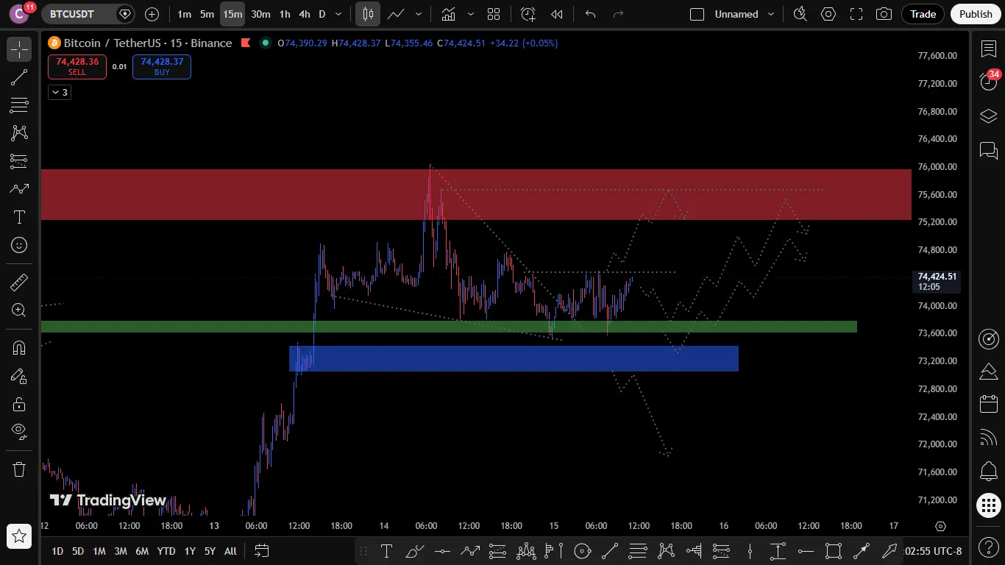Open indicator templates grid icon
The width and height of the screenshot is (1005, 565).
click(494, 14)
